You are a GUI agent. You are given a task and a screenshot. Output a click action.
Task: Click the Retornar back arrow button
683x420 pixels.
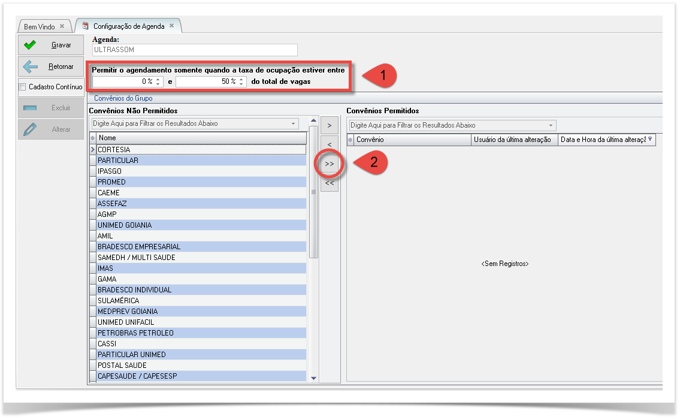pyautogui.click(x=51, y=67)
